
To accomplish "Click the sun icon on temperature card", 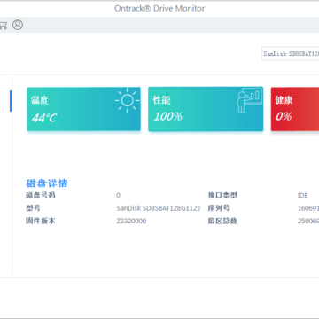I will tap(128, 100).
